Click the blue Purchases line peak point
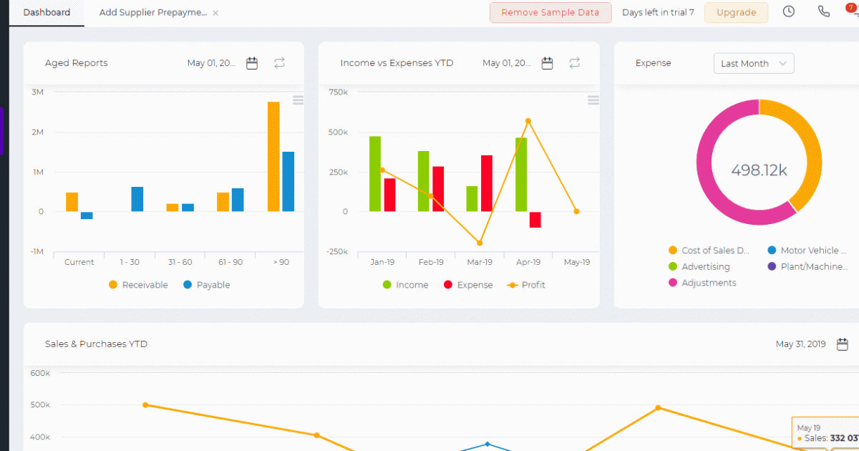The image size is (859, 451). coord(487,444)
